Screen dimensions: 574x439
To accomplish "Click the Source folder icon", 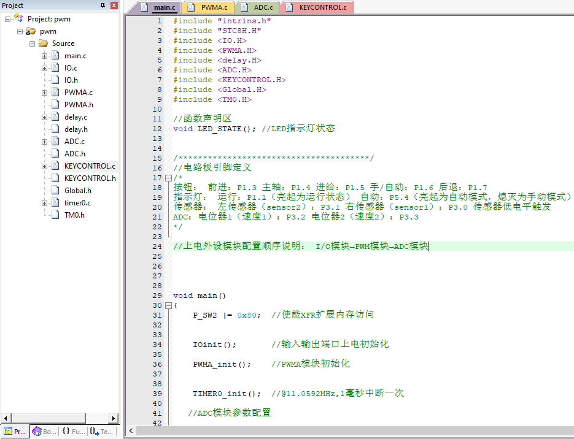I will tap(44, 44).
